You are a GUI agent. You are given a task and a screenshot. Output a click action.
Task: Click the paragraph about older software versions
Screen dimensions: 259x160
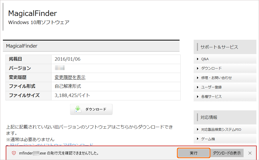pos(90,130)
